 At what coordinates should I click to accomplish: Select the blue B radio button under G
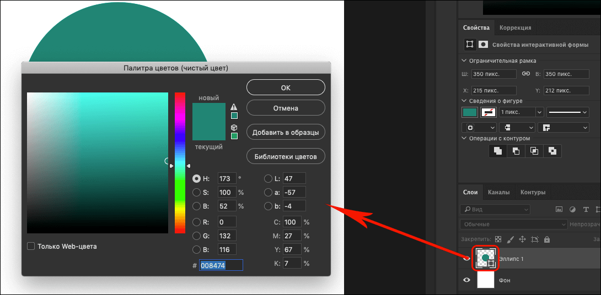pos(197,250)
